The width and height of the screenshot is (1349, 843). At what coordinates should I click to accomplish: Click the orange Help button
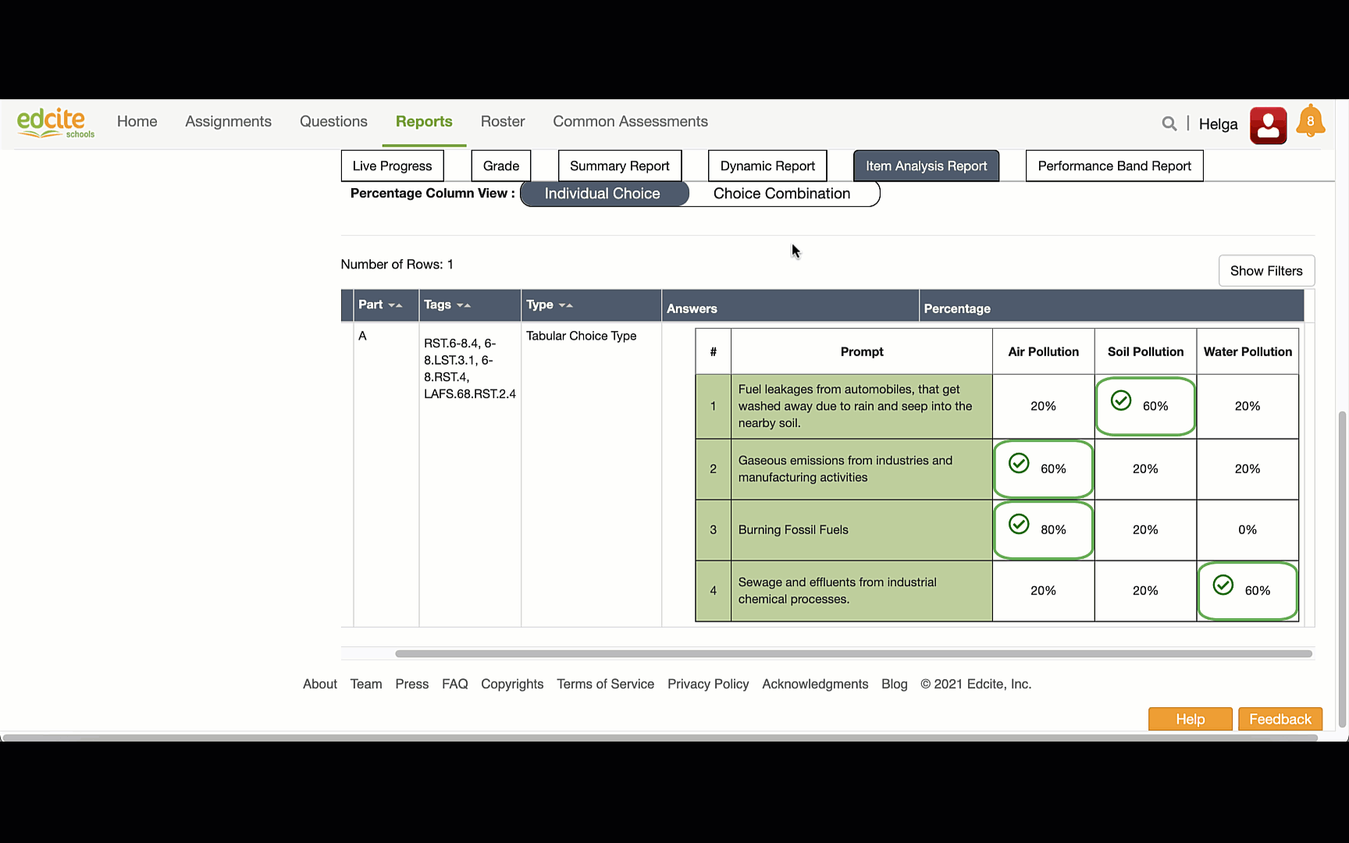(x=1191, y=719)
